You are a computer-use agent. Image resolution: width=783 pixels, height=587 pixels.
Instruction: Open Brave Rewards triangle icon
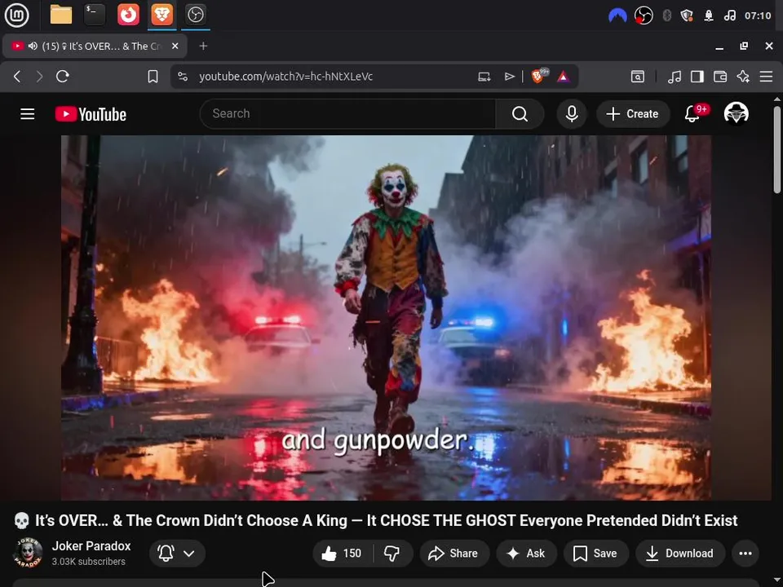(564, 77)
